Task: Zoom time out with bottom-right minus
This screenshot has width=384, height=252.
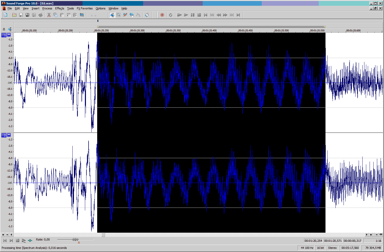Action: click(376, 235)
